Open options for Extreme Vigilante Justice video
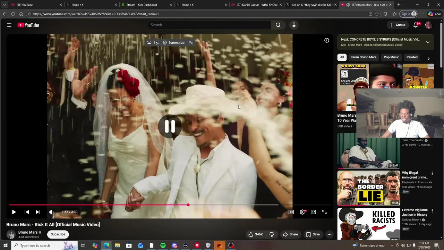The height and width of the screenshot is (250, 444). [x=432, y=211]
